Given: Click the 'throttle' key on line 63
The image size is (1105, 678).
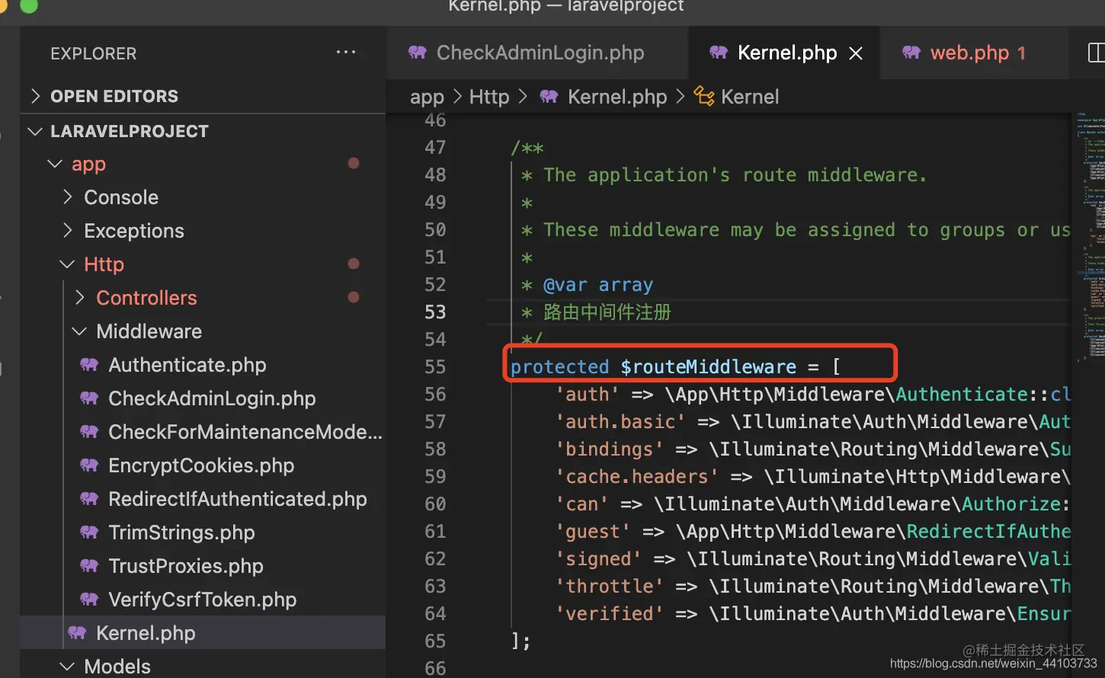Looking at the screenshot, I should point(610,587).
